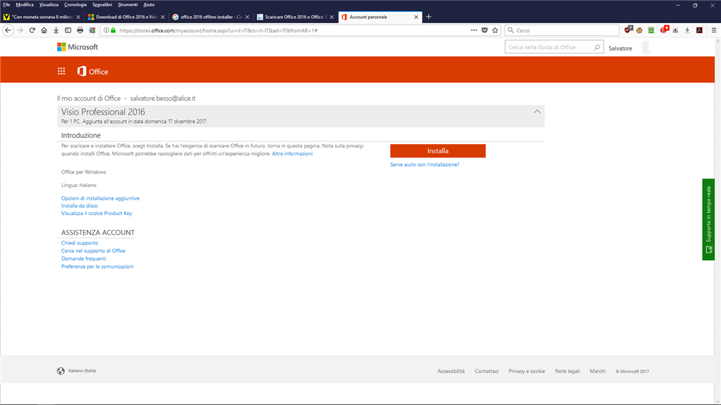Click the globe language icon in footer
This screenshot has height=405, width=721.
point(61,371)
